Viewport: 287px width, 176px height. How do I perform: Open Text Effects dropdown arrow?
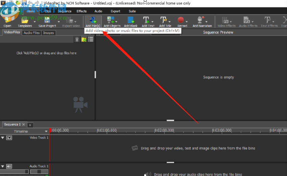pyautogui.click(x=273, y=22)
